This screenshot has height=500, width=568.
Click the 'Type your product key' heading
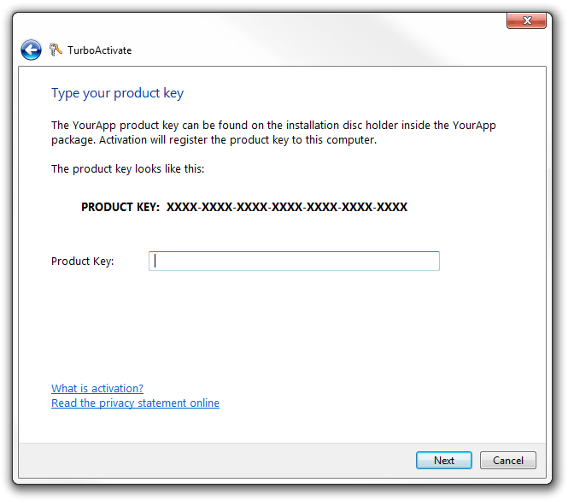(x=117, y=93)
